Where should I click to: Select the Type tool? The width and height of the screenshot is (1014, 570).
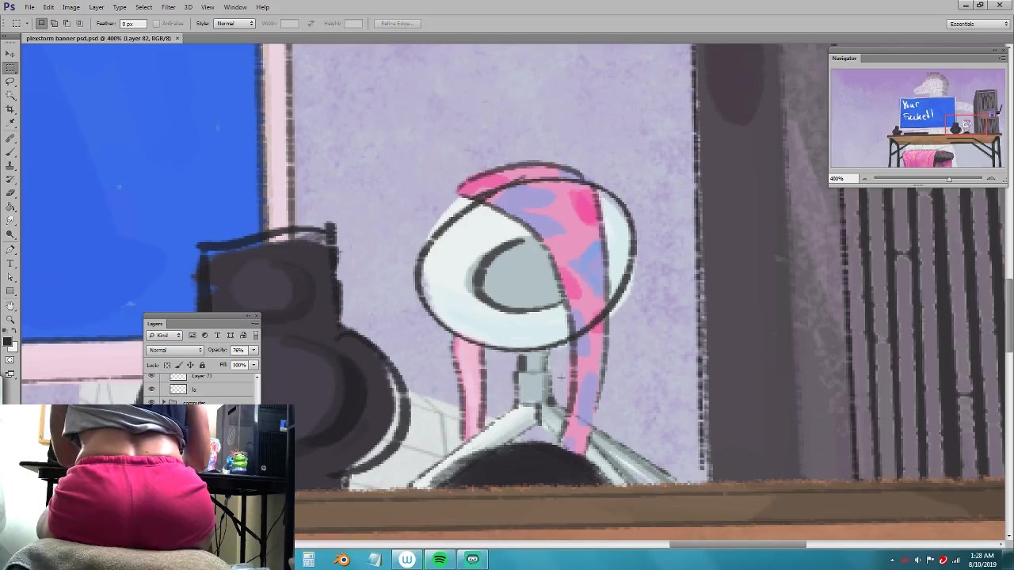[x=10, y=263]
